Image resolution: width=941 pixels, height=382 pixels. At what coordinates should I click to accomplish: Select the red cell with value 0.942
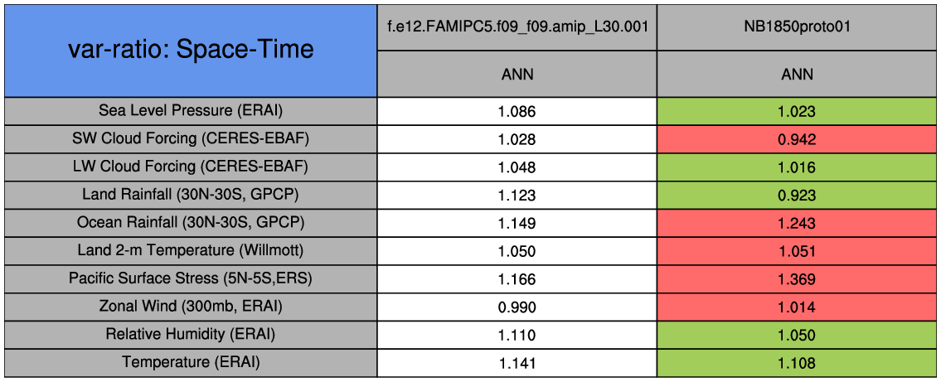(x=797, y=139)
